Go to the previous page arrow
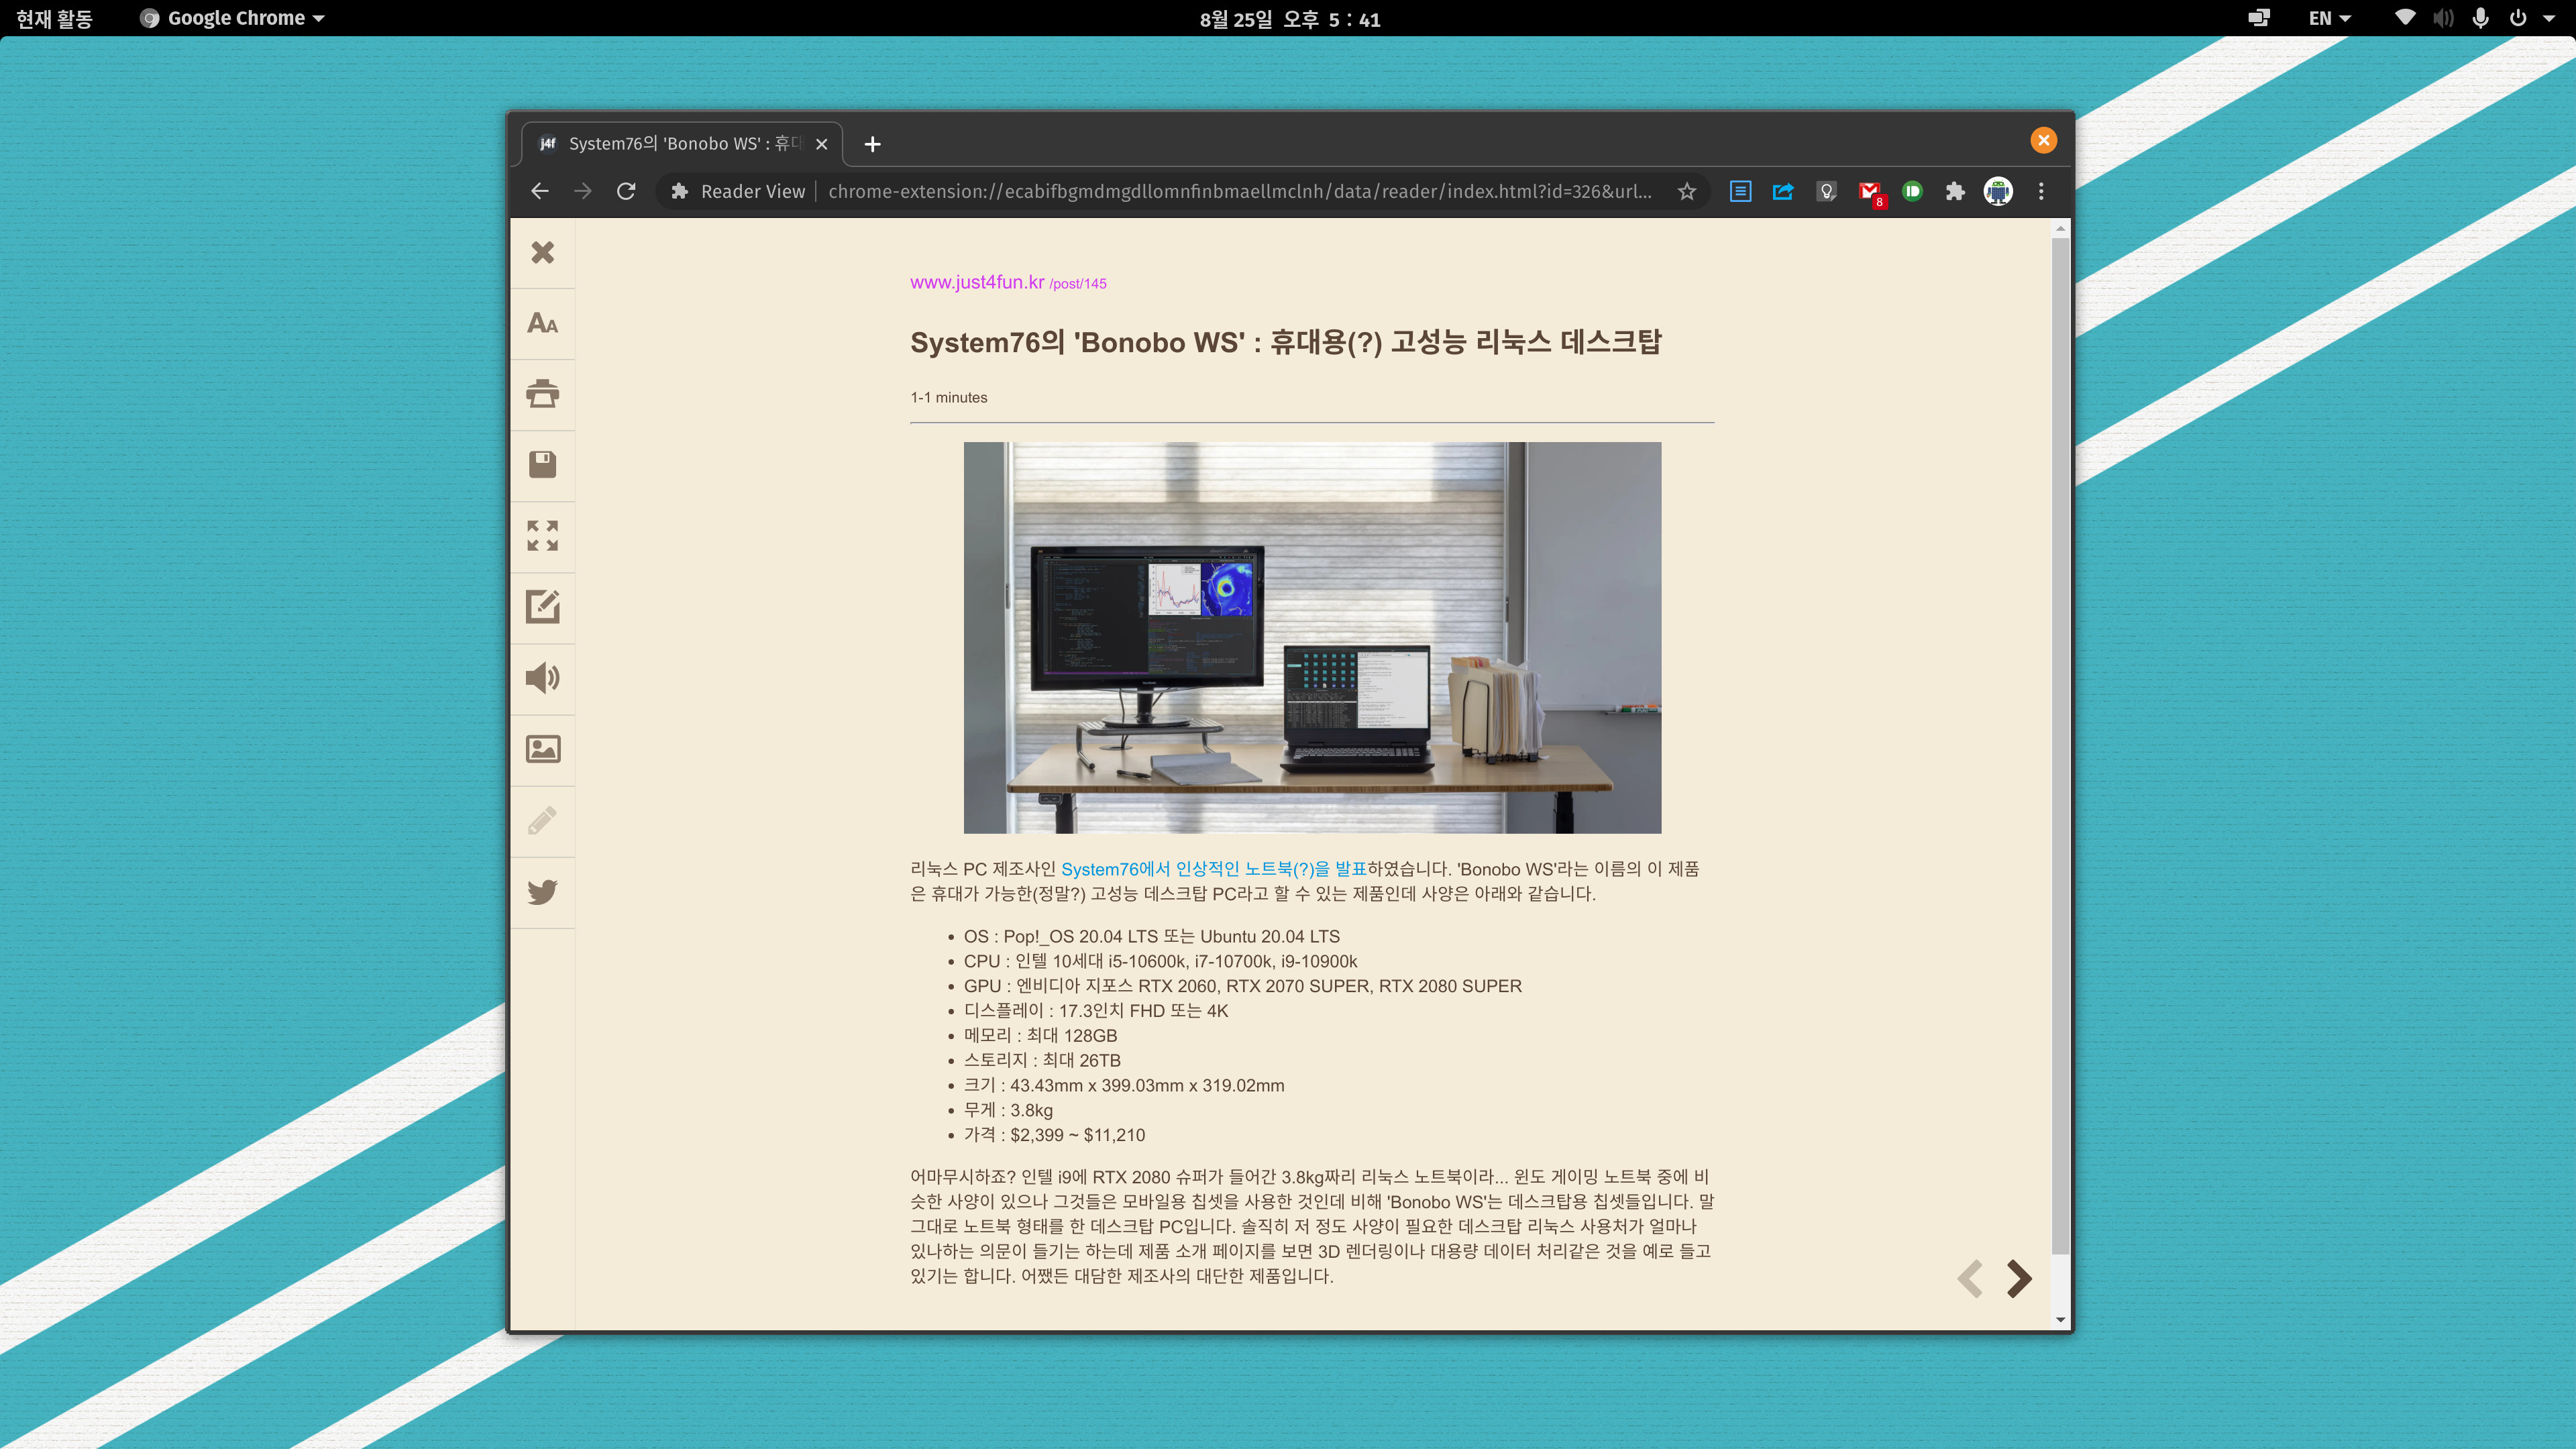The image size is (2576, 1449). tap(1970, 1278)
